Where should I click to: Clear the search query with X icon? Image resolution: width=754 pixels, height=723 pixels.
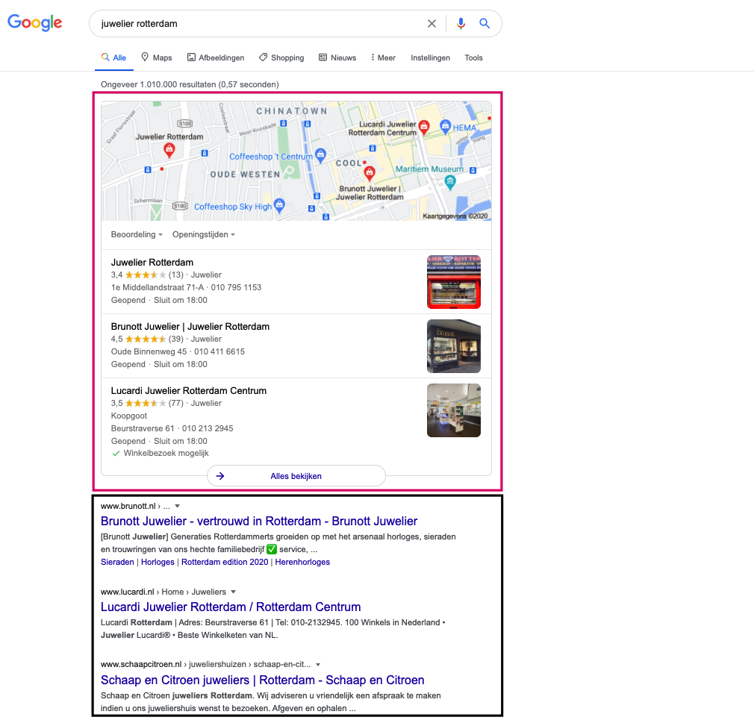[431, 24]
